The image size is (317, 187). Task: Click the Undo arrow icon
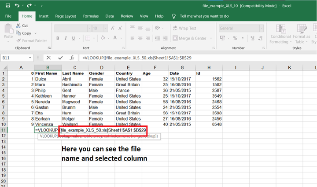(17, 6)
